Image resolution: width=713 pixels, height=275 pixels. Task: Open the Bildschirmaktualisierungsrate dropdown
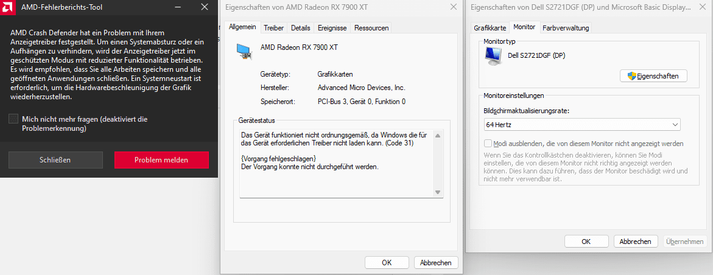tap(582, 125)
